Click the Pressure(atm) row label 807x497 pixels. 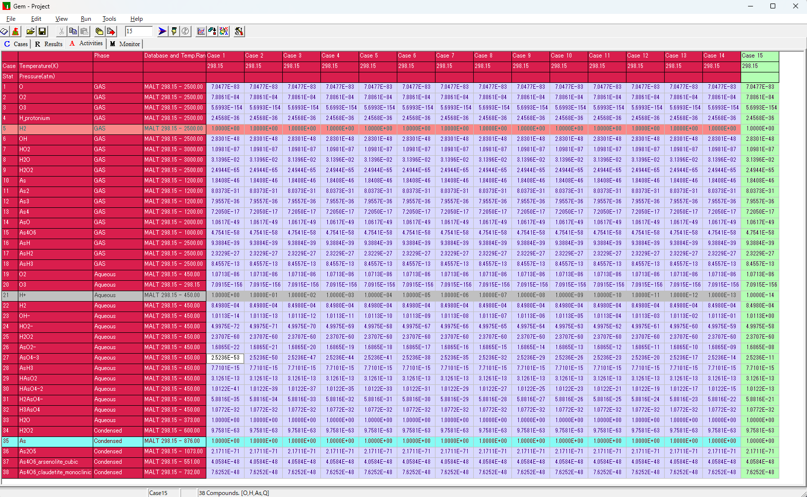point(56,76)
